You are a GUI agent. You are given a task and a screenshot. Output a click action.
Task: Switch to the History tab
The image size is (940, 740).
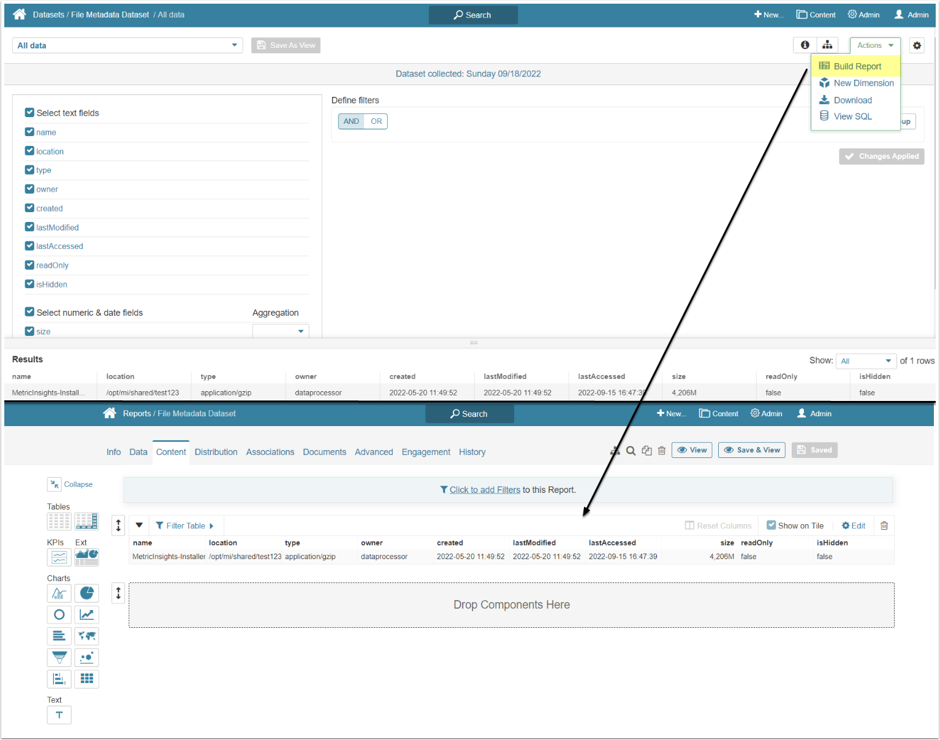pos(472,452)
